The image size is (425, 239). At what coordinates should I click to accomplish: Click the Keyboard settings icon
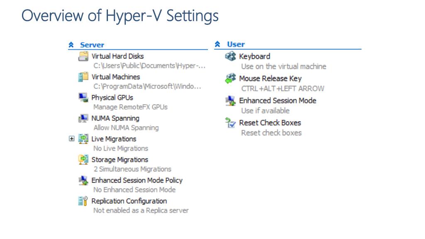coord(231,56)
